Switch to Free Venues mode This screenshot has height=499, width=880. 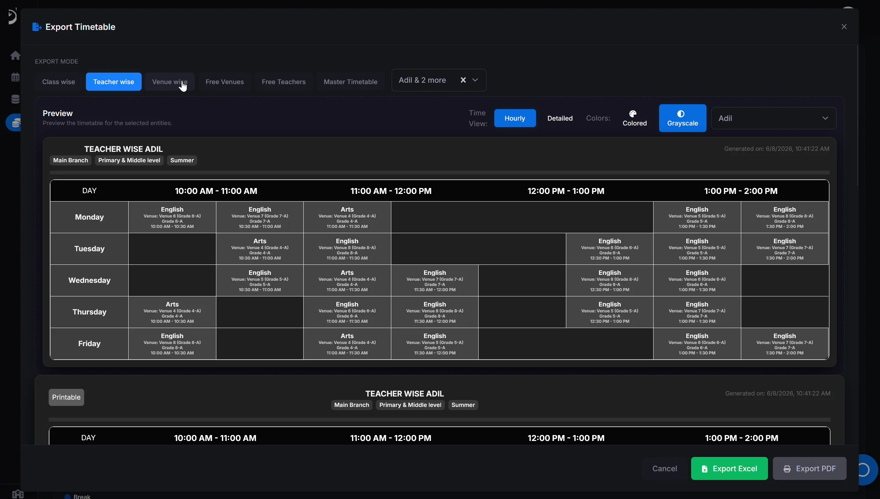(224, 82)
